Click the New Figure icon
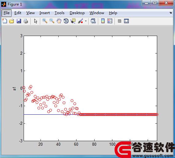The height and width of the screenshot is (158, 175). (x=5, y=21)
